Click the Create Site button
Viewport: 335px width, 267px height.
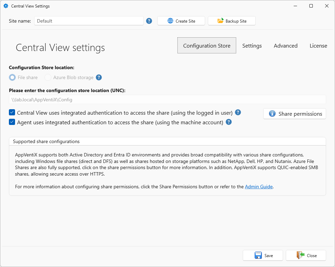181,21
